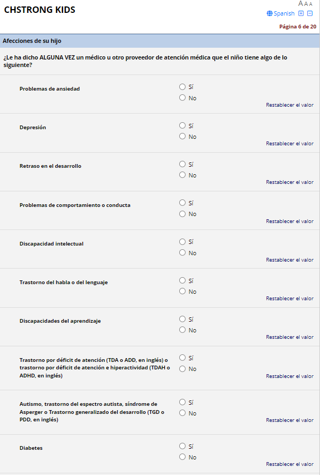Image resolution: width=320 pixels, height=475 pixels.
Task: Select No for TDA/TDAH question
Action: pos(182,369)
